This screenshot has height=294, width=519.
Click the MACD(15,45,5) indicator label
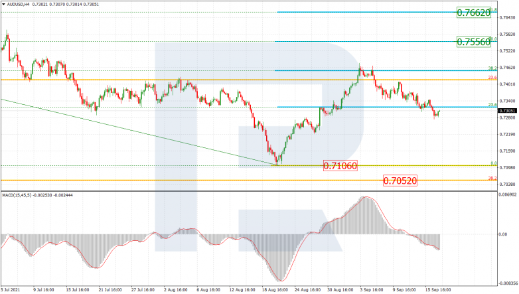17,195
